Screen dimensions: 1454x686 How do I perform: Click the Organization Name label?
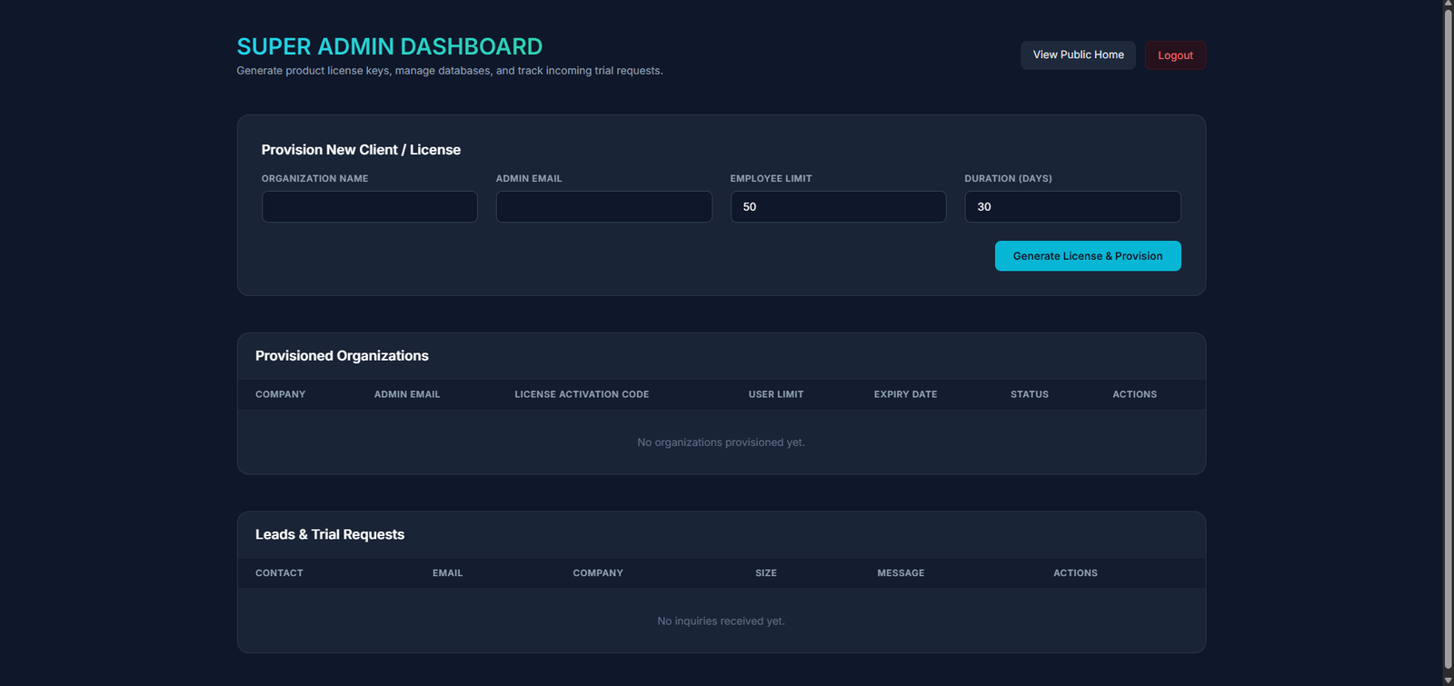(314, 179)
